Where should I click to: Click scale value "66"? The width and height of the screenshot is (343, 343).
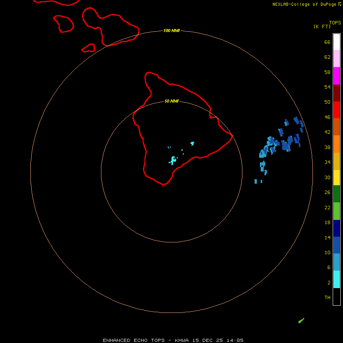(327, 42)
